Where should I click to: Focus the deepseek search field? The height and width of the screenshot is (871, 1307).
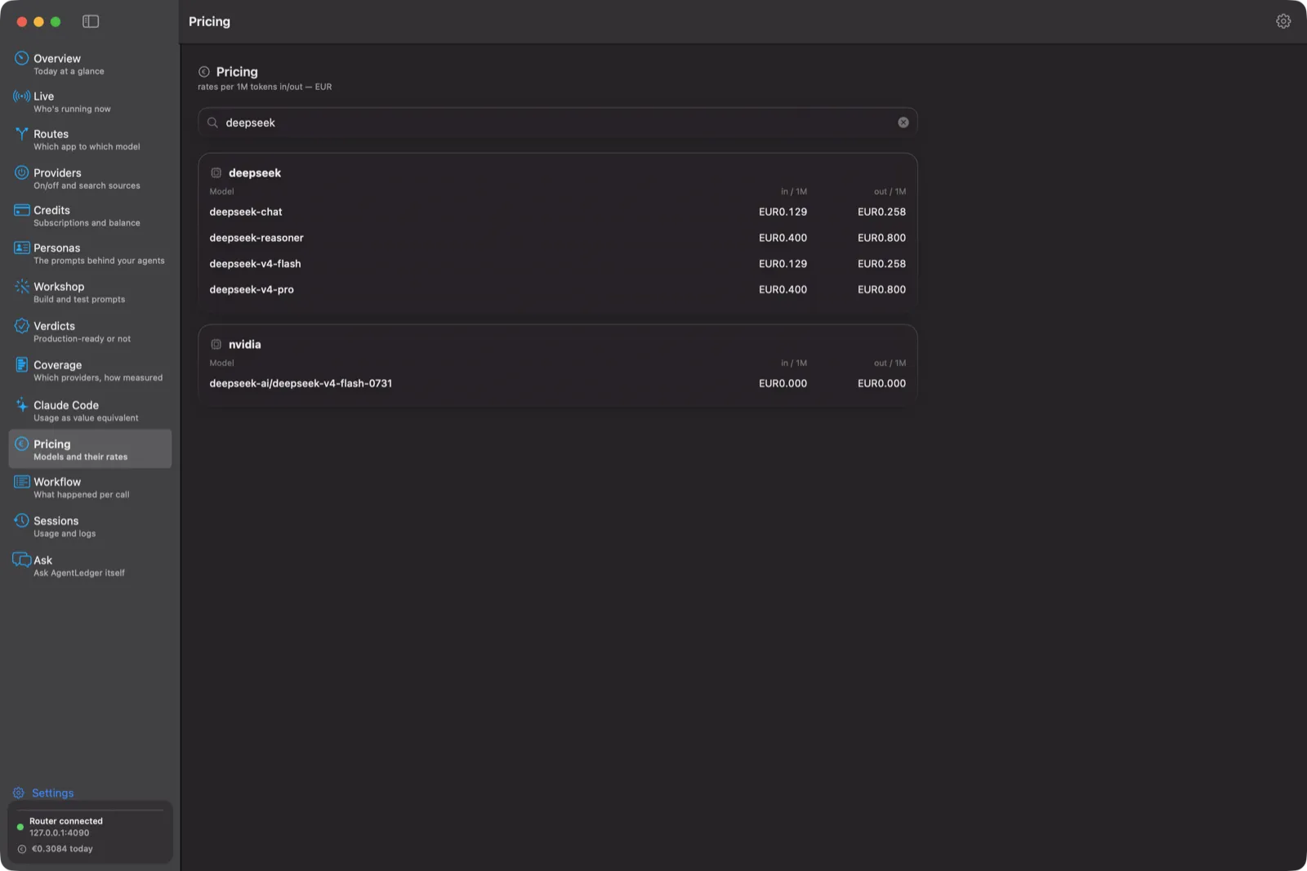point(557,123)
